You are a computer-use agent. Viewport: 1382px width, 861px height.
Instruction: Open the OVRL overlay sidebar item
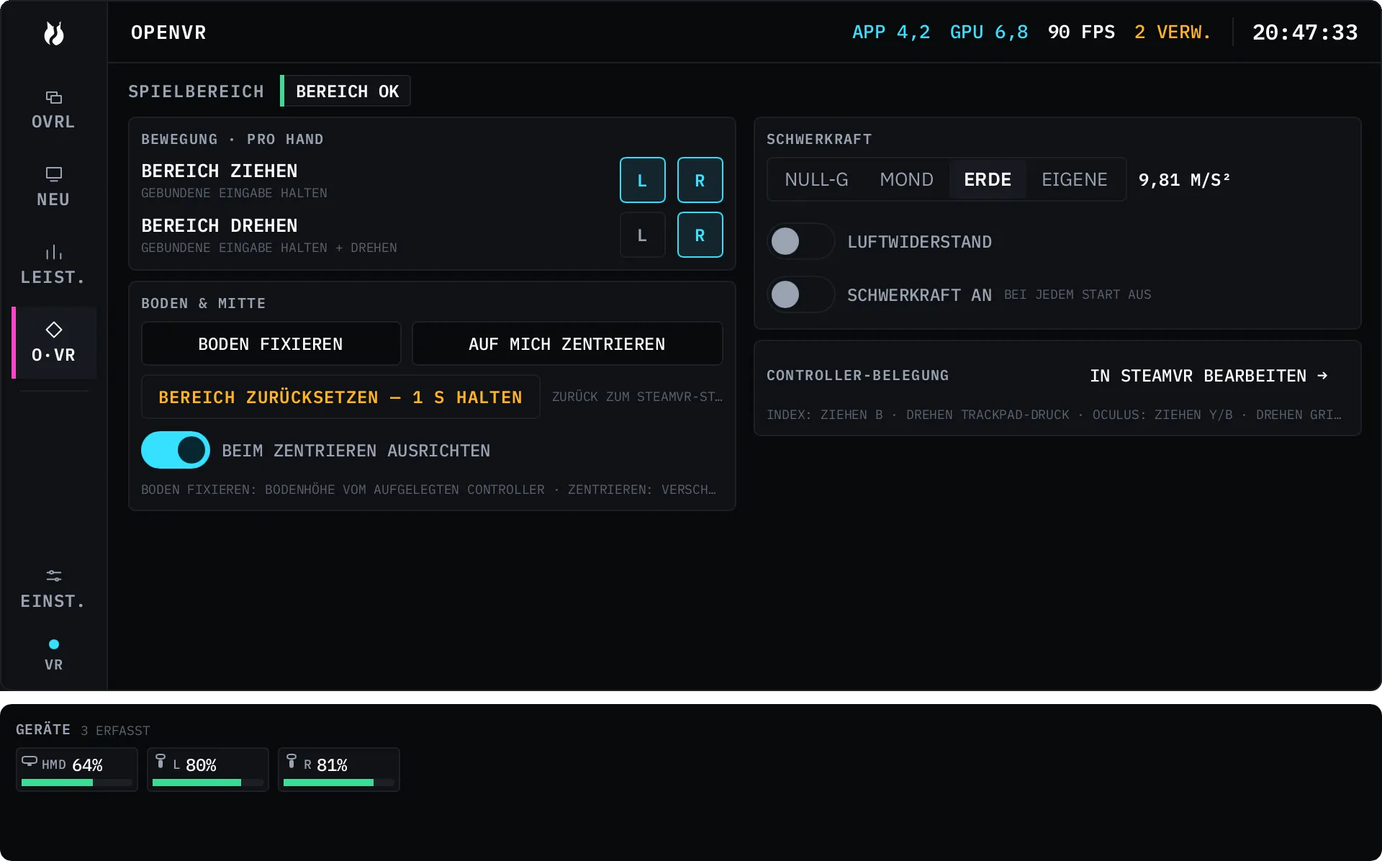54,109
